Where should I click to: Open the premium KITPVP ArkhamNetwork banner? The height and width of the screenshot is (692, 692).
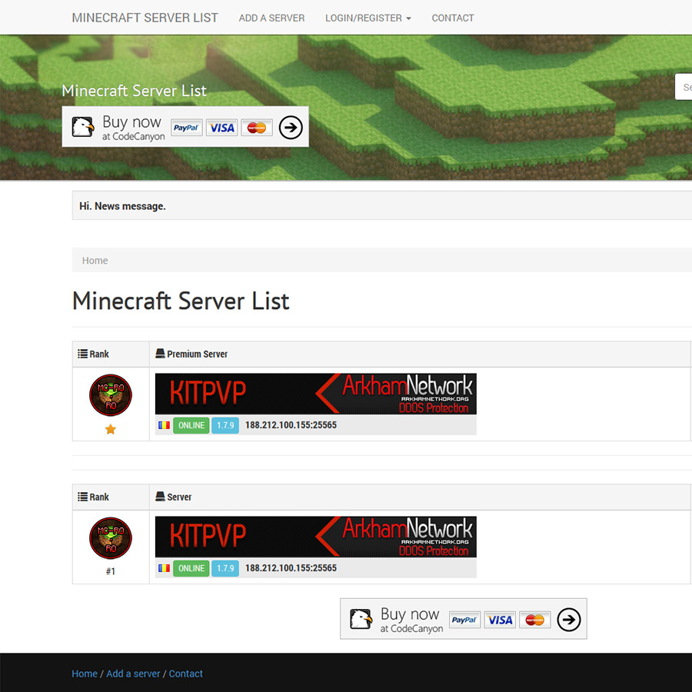pyautogui.click(x=315, y=394)
